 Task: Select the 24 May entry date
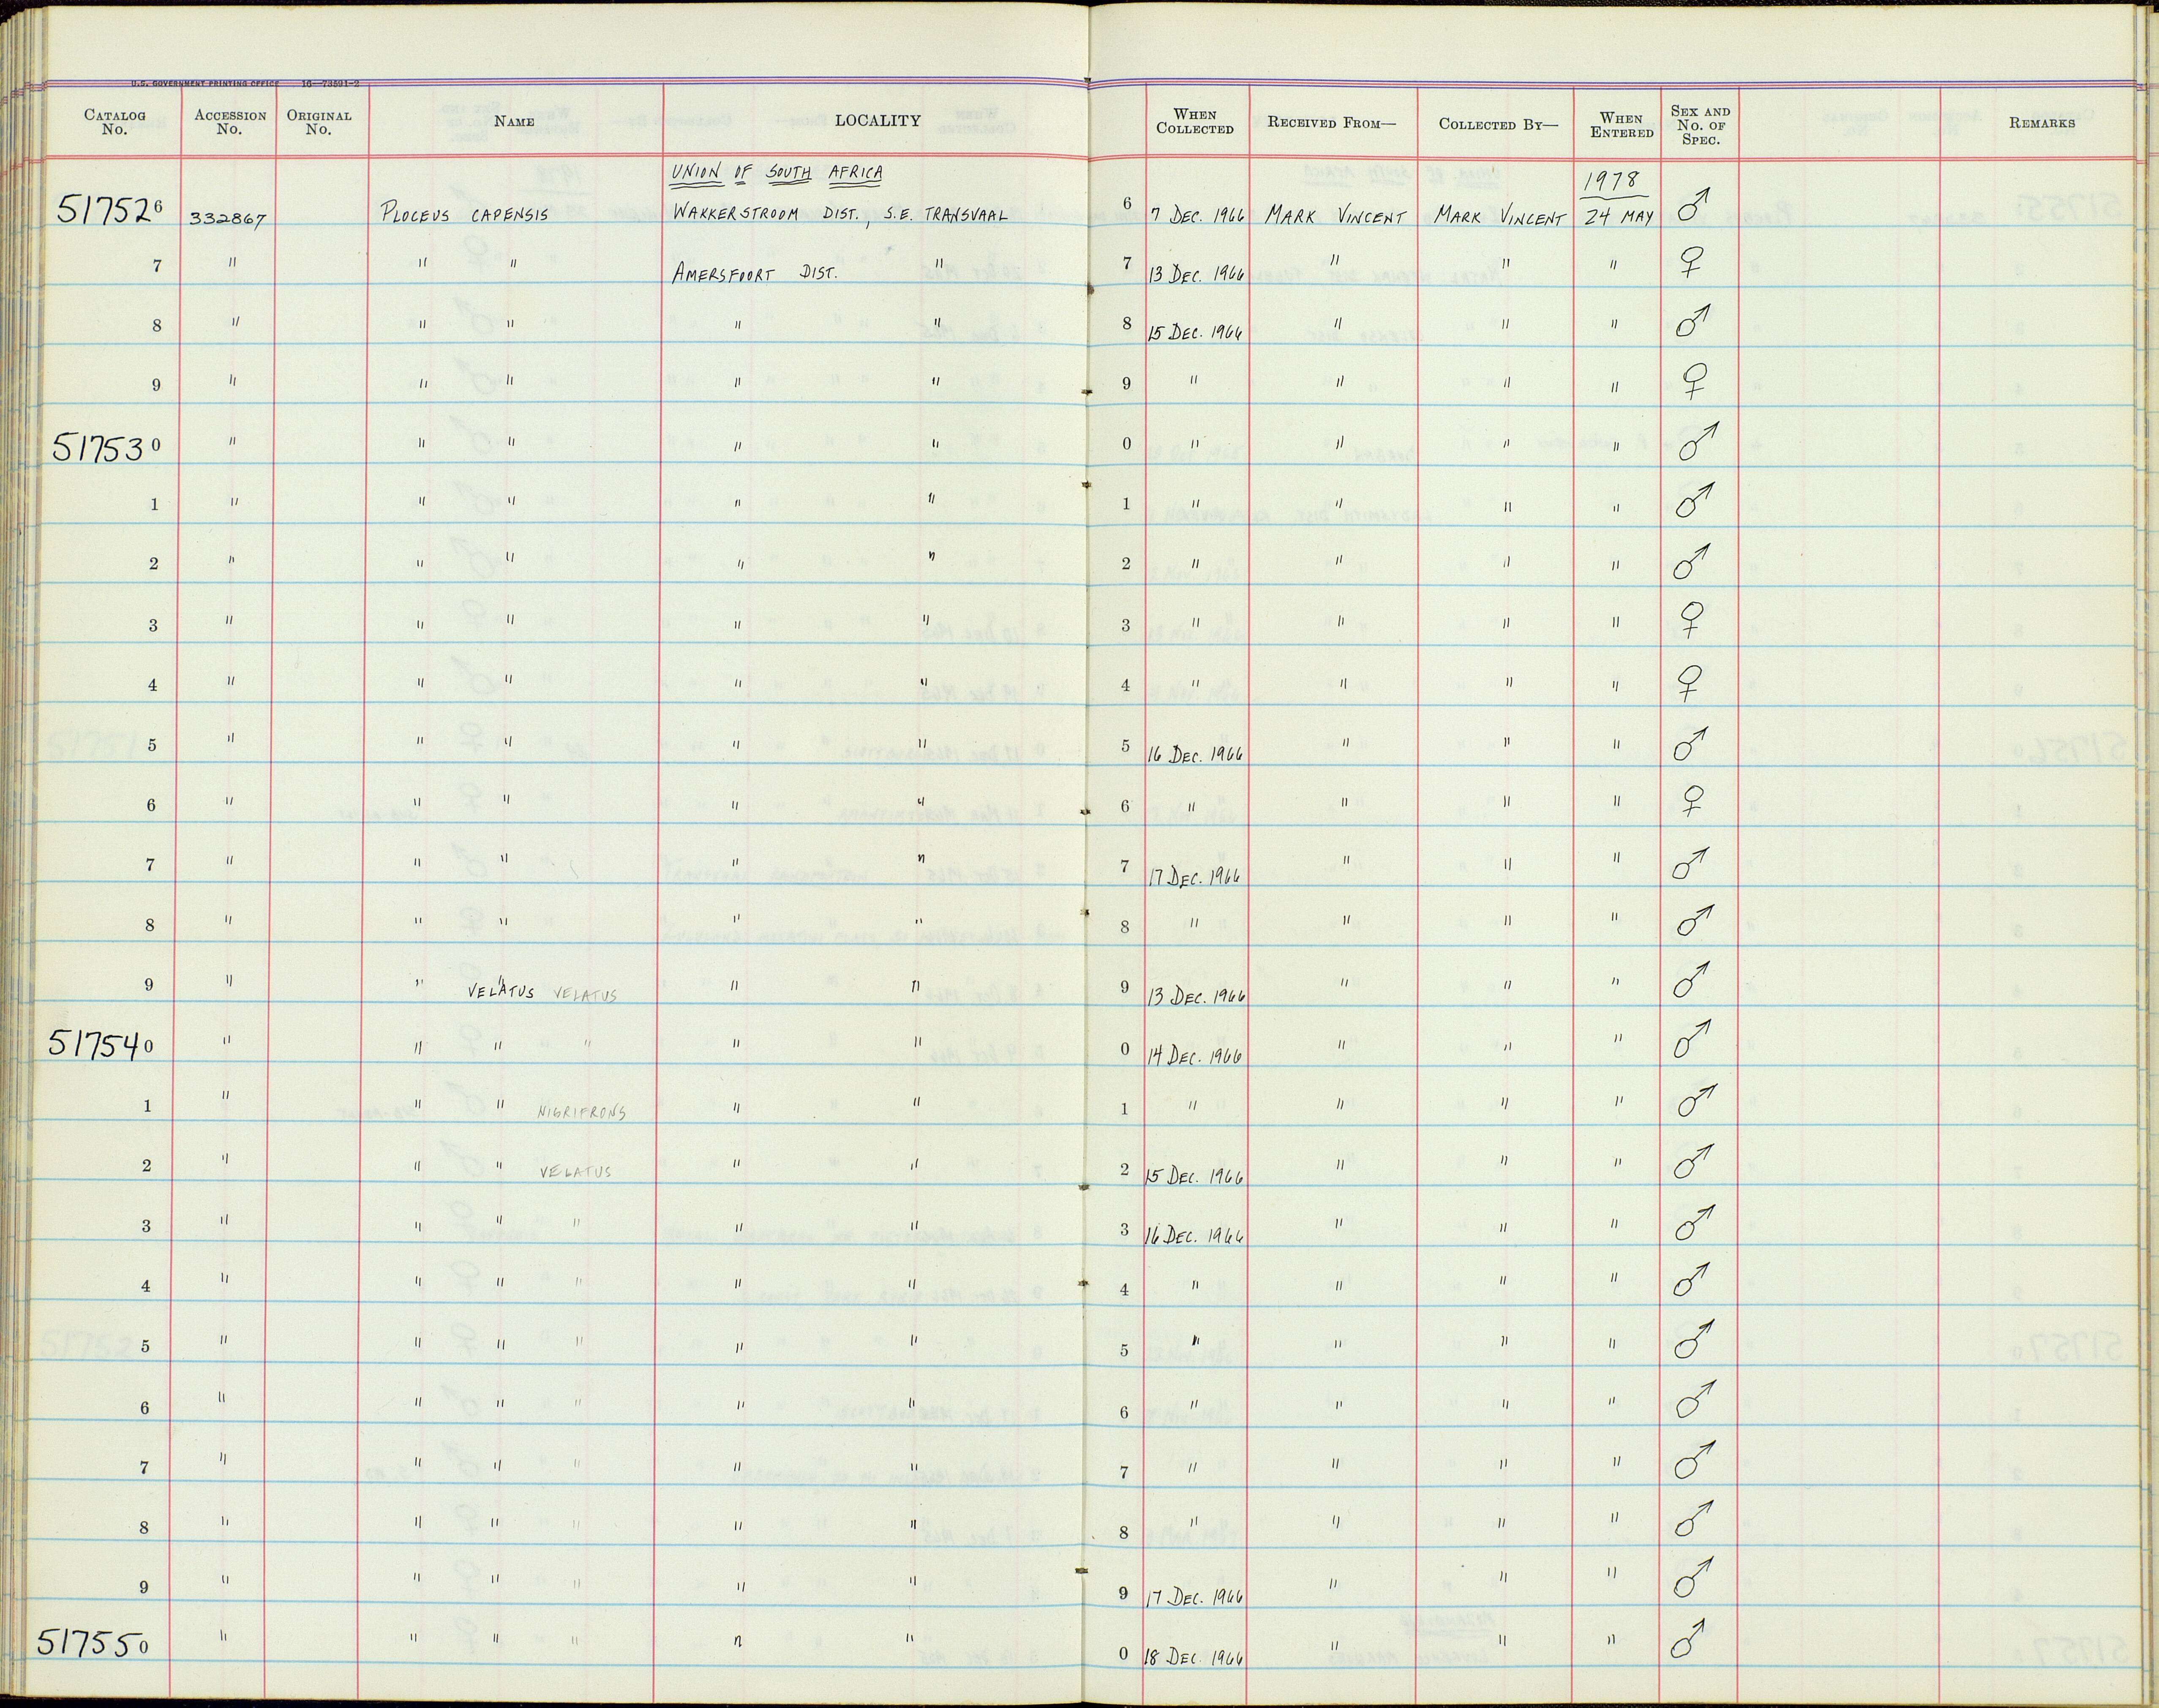(1619, 216)
